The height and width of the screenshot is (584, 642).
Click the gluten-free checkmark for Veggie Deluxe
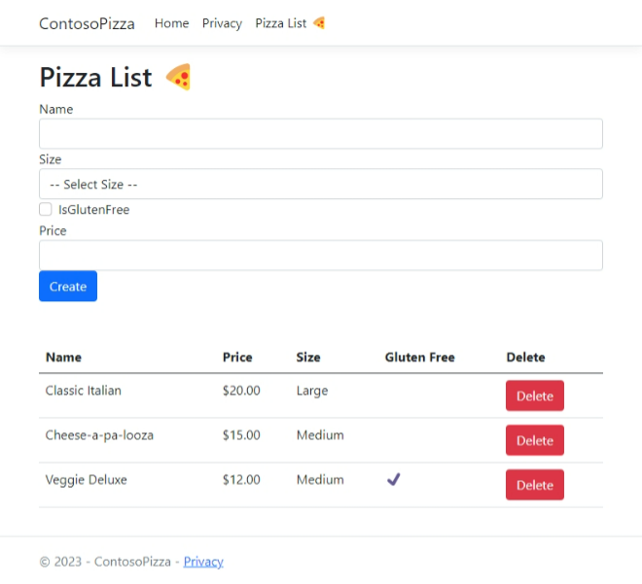[x=394, y=479]
